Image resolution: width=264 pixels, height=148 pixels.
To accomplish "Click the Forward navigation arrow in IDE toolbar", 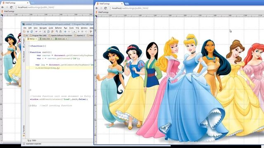I will 69,32.
